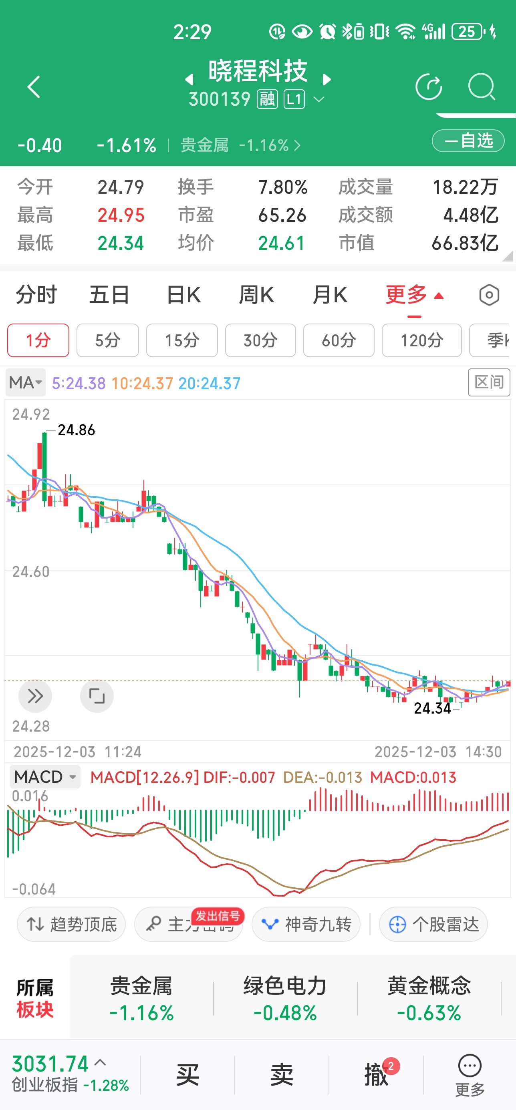Open the 贵金属 sector card

(141, 999)
